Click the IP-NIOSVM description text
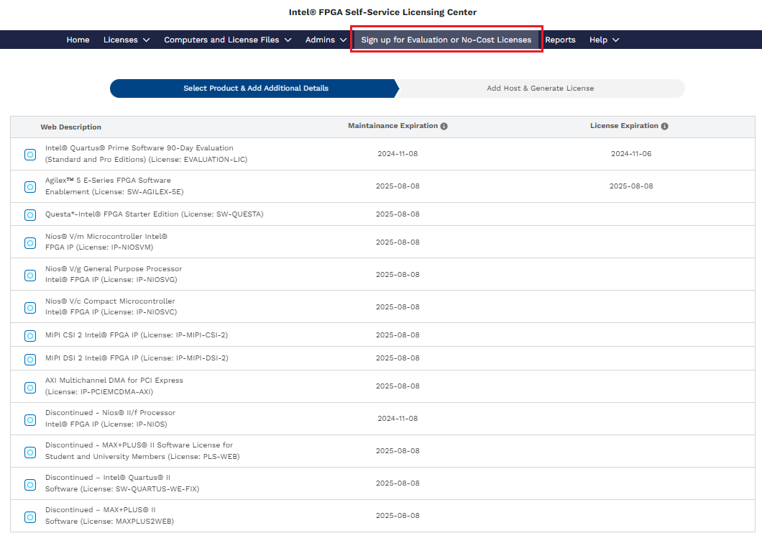The height and width of the screenshot is (541, 762). (x=106, y=242)
